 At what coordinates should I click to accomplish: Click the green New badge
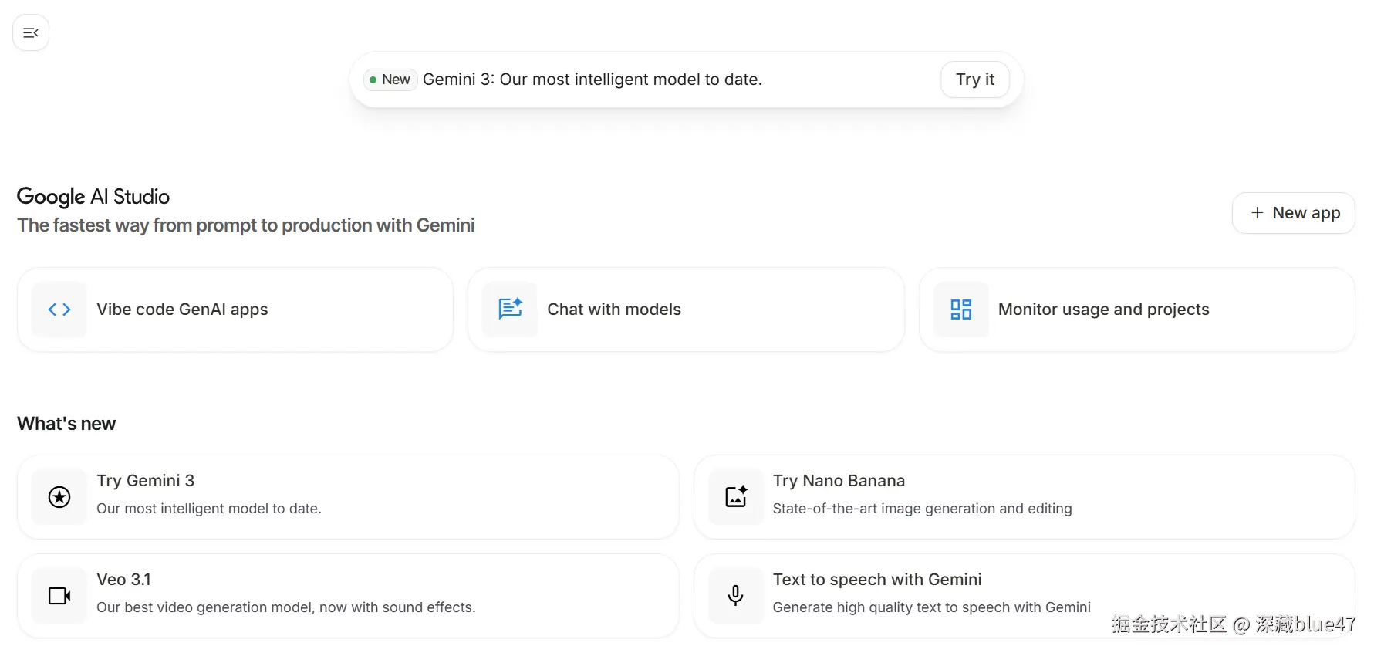[x=390, y=80]
